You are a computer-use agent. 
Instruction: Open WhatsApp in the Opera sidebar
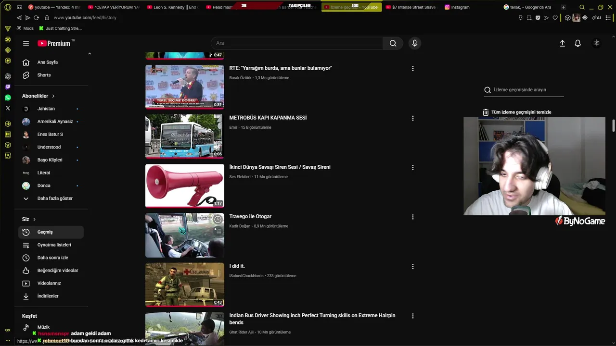click(8, 98)
